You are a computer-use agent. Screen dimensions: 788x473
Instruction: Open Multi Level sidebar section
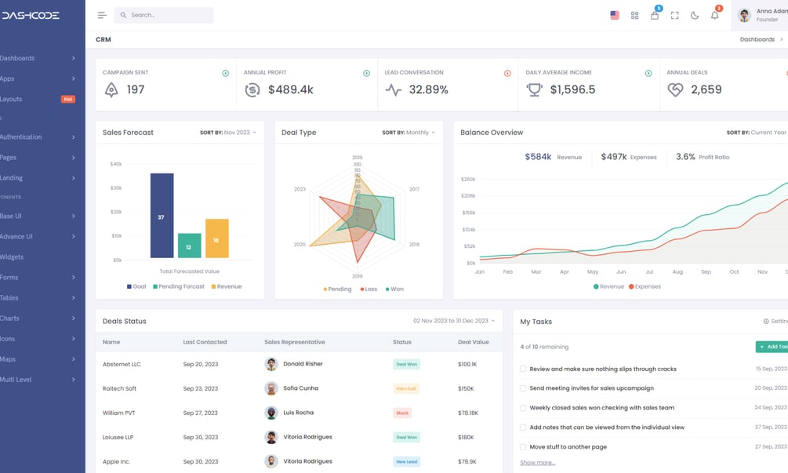tap(38, 380)
